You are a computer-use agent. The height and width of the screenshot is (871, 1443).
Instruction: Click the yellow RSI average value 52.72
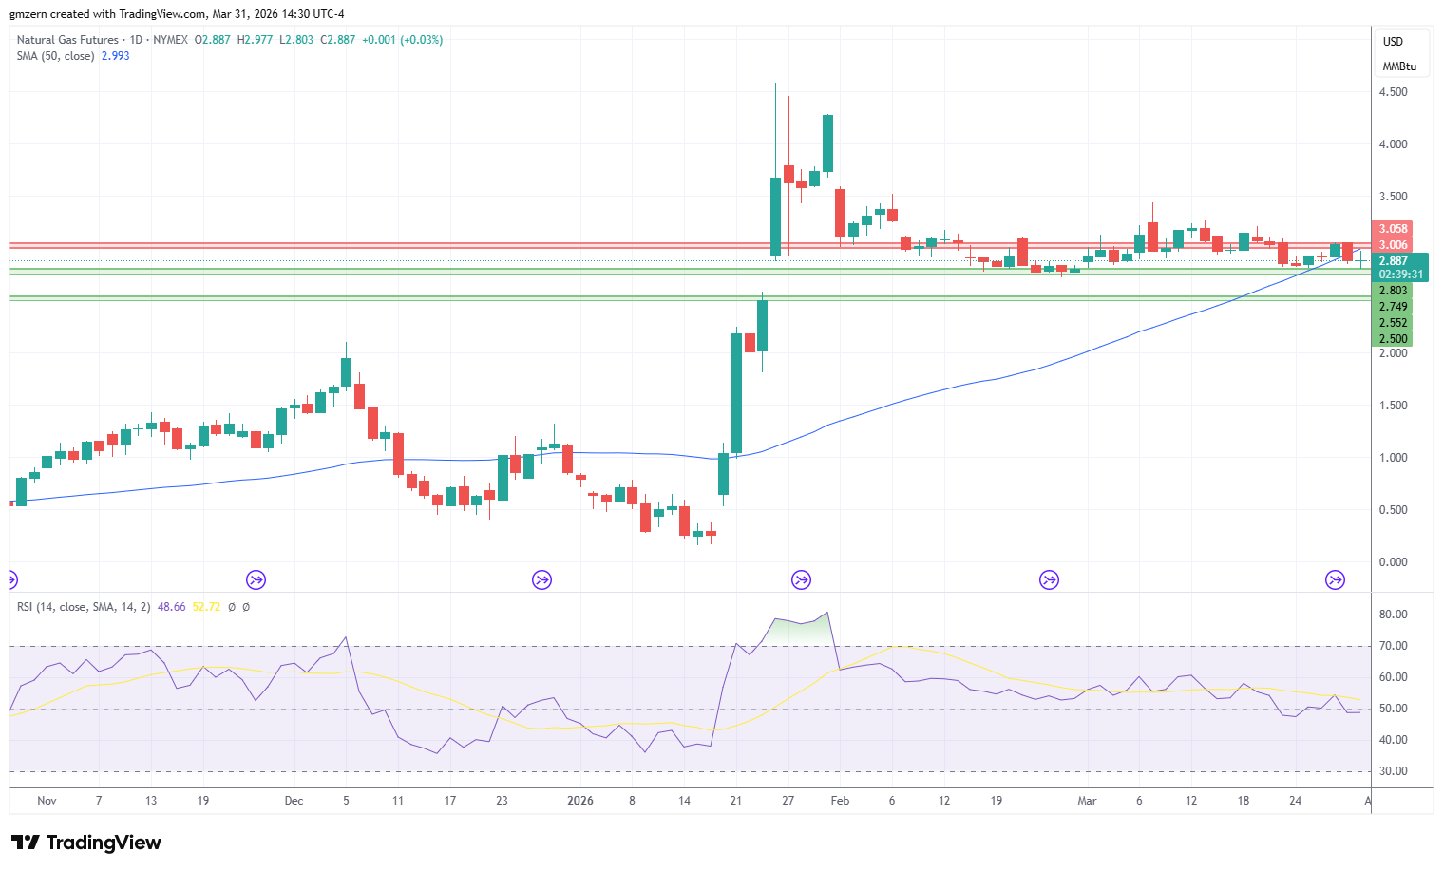click(206, 607)
